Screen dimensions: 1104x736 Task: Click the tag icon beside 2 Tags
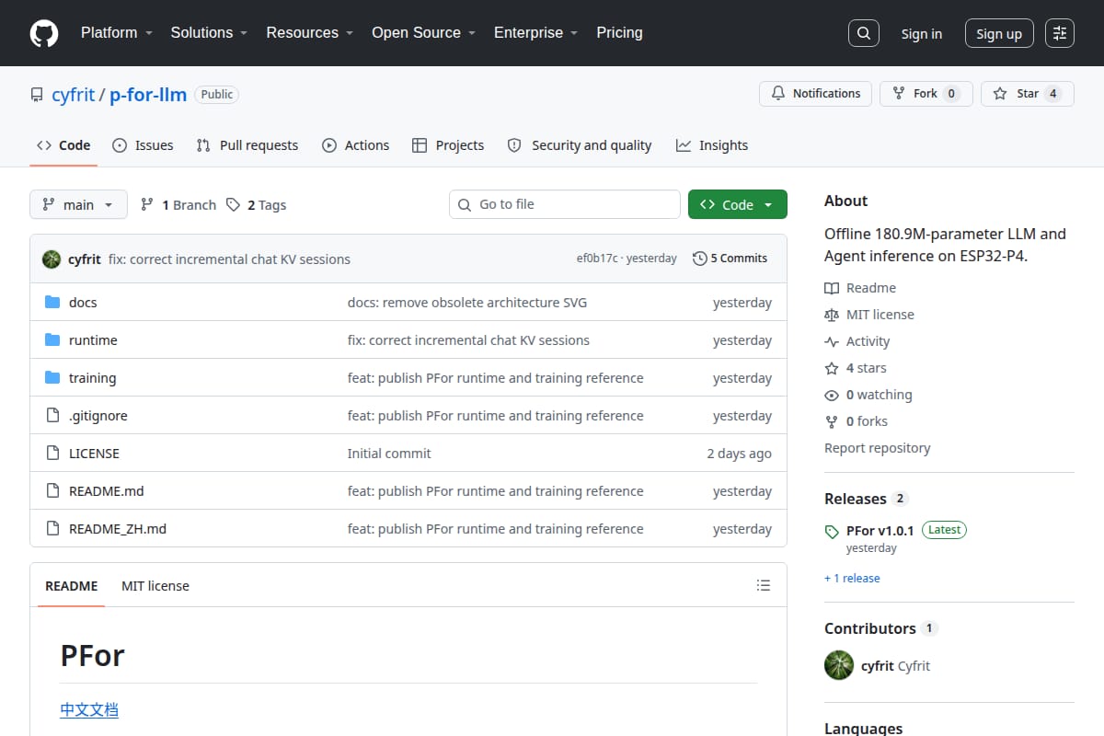pos(233,205)
